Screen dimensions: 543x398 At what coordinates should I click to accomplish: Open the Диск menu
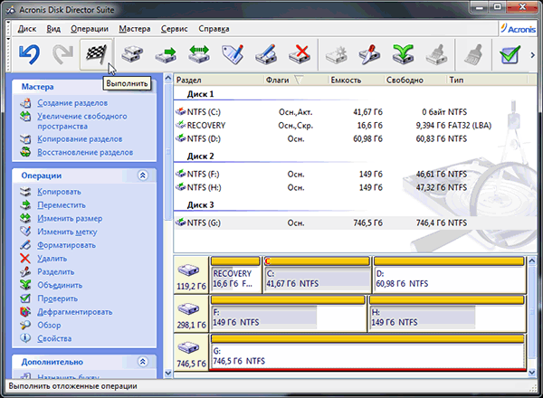(x=27, y=29)
